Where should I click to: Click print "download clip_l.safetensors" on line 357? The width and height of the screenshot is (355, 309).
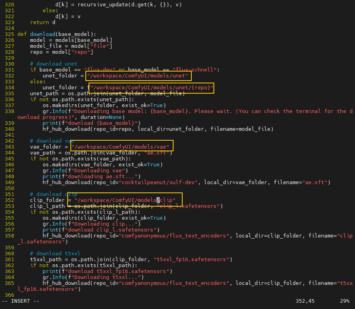(x=101, y=230)
